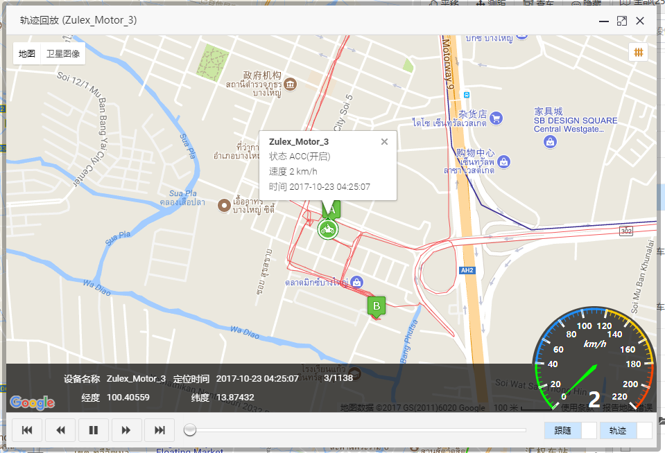The height and width of the screenshot is (453, 665).
Task: Switch to 地图 map view
Action: point(27,53)
